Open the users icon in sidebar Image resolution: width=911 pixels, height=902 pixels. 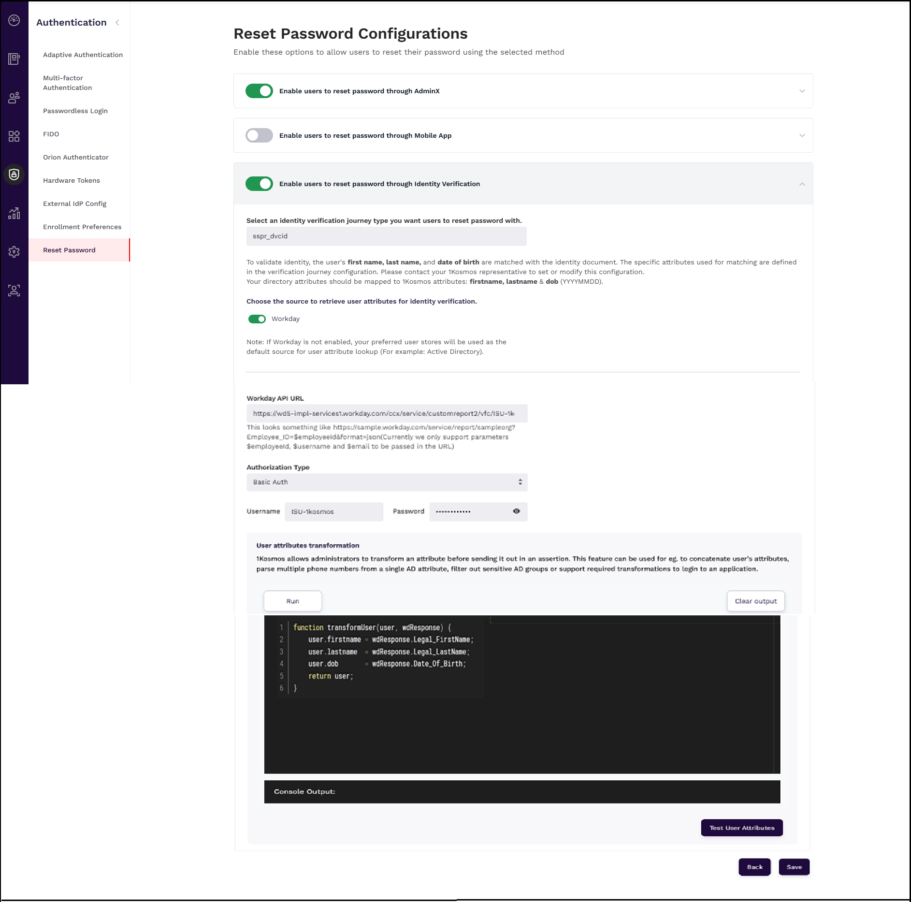click(14, 98)
